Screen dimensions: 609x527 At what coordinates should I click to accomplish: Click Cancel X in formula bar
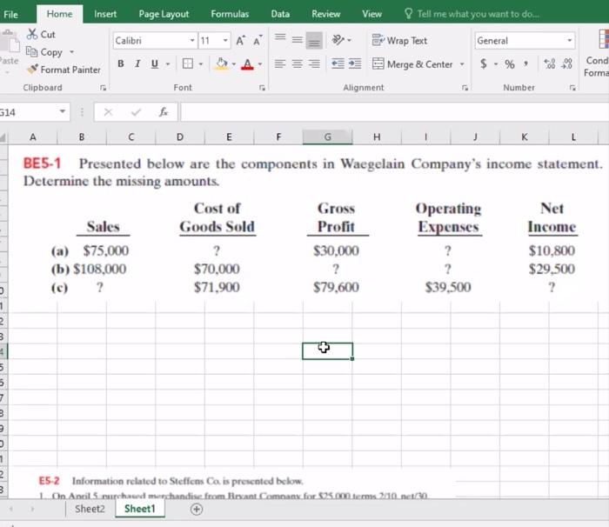tap(109, 112)
